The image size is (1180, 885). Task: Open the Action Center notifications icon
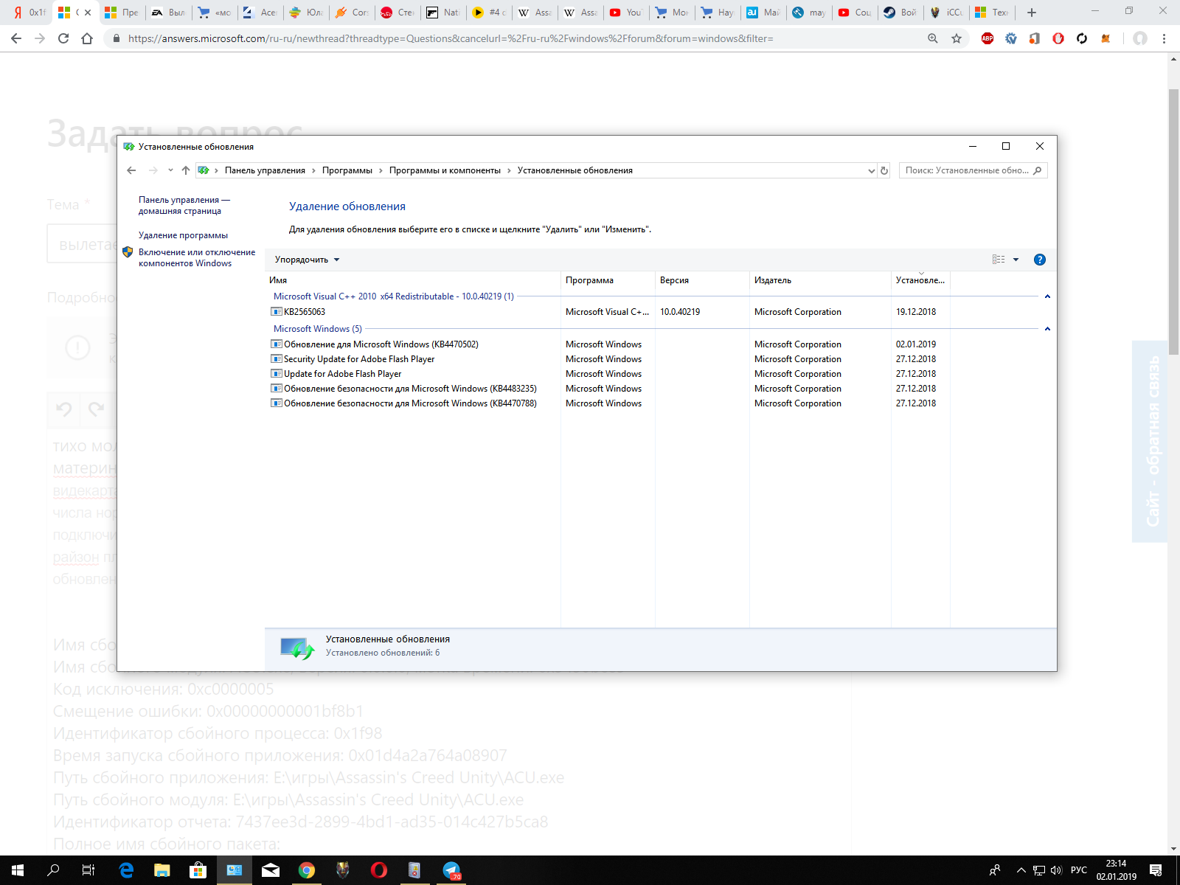coord(1156,870)
